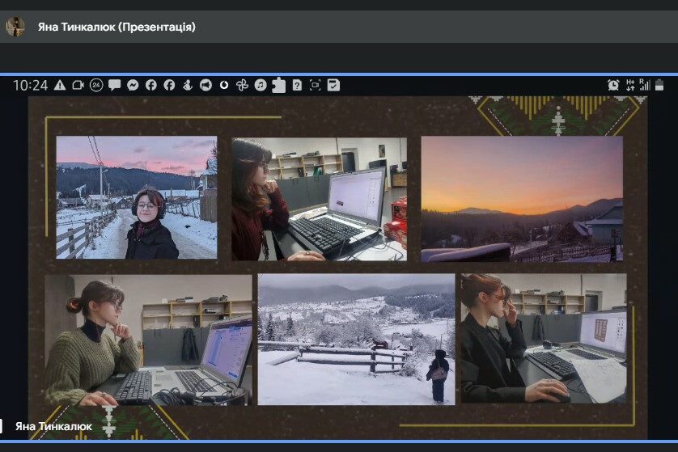Screen dimensions: 678x452
Task: Click the battery status icon
Action: pos(659,85)
